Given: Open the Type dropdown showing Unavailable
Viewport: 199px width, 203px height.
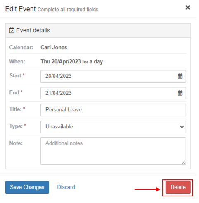Looking at the screenshot, I should [x=113, y=127].
